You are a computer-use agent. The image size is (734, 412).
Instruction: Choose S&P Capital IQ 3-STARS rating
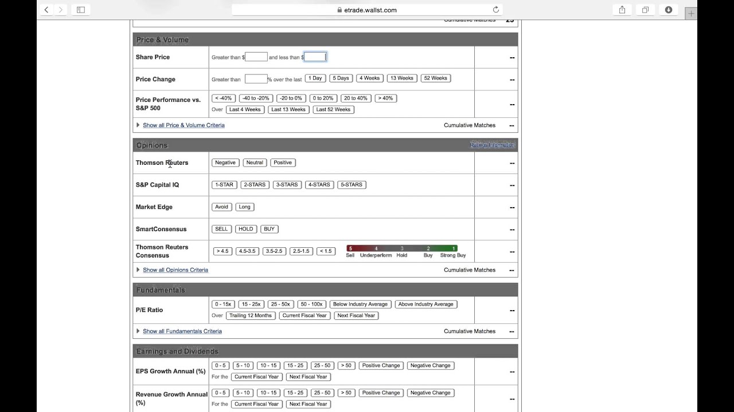287,185
